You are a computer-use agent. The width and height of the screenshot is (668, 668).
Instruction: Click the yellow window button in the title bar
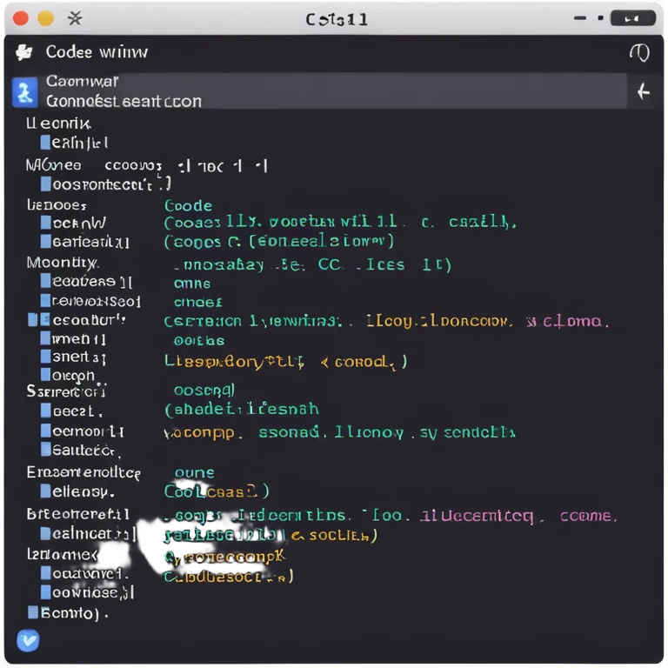tap(45, 19)
